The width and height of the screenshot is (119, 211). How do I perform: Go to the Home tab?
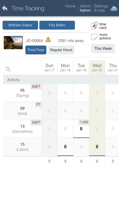[x=70, y=6]
